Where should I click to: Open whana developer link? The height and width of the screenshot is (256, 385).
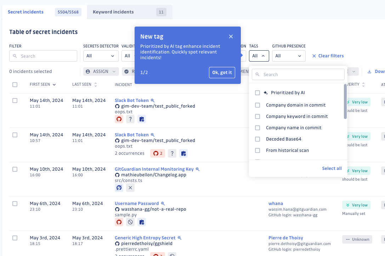click(276, 204)
